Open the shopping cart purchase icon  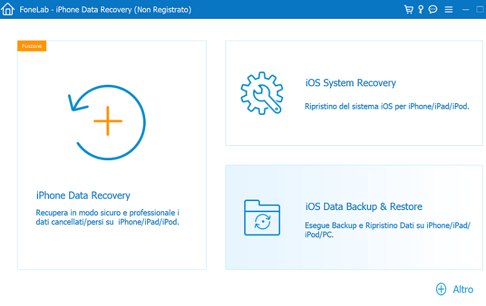[408, 10]
